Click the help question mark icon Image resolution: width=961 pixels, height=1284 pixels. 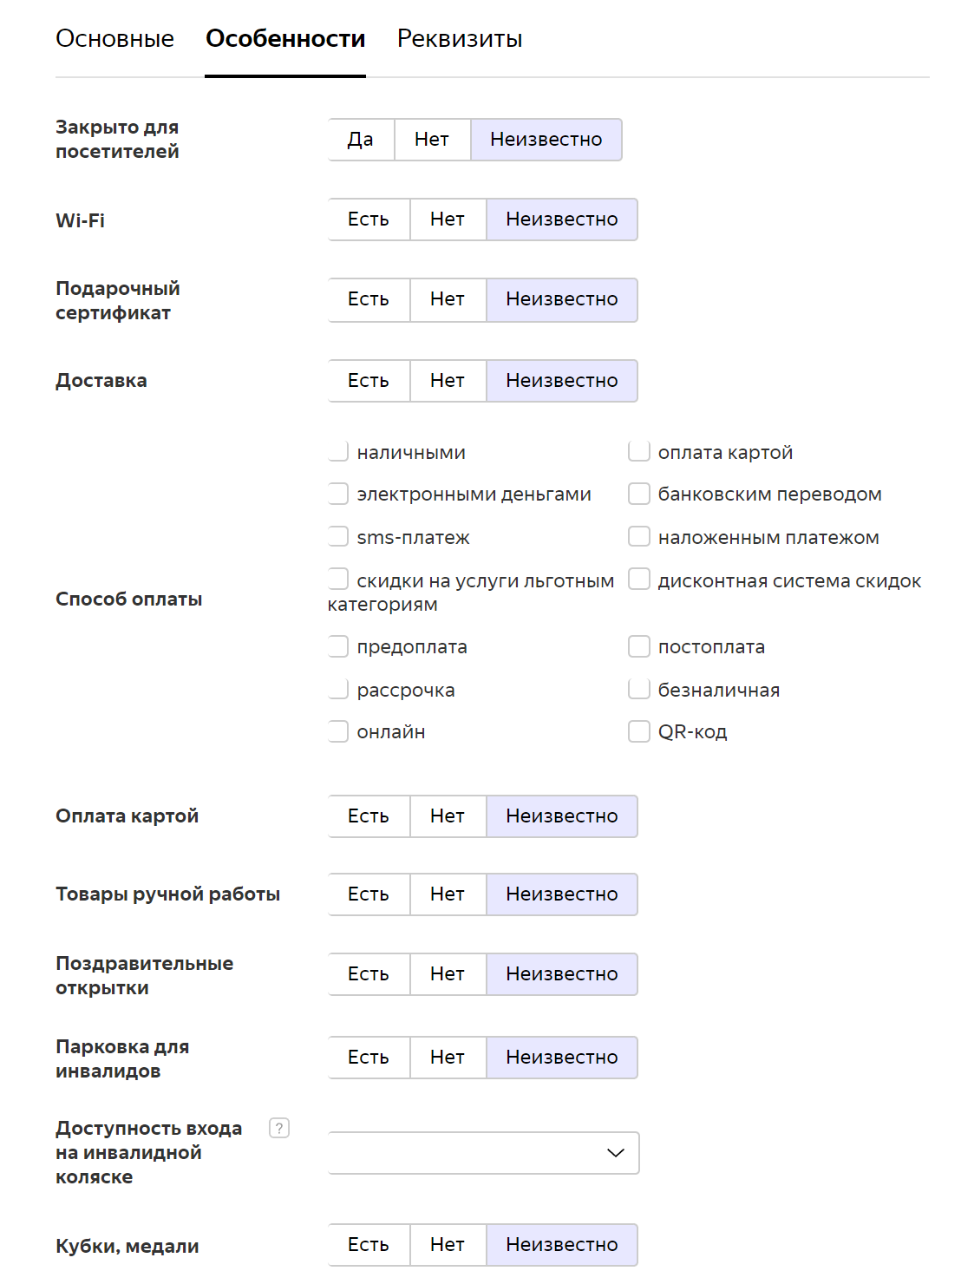[279, 1128]
